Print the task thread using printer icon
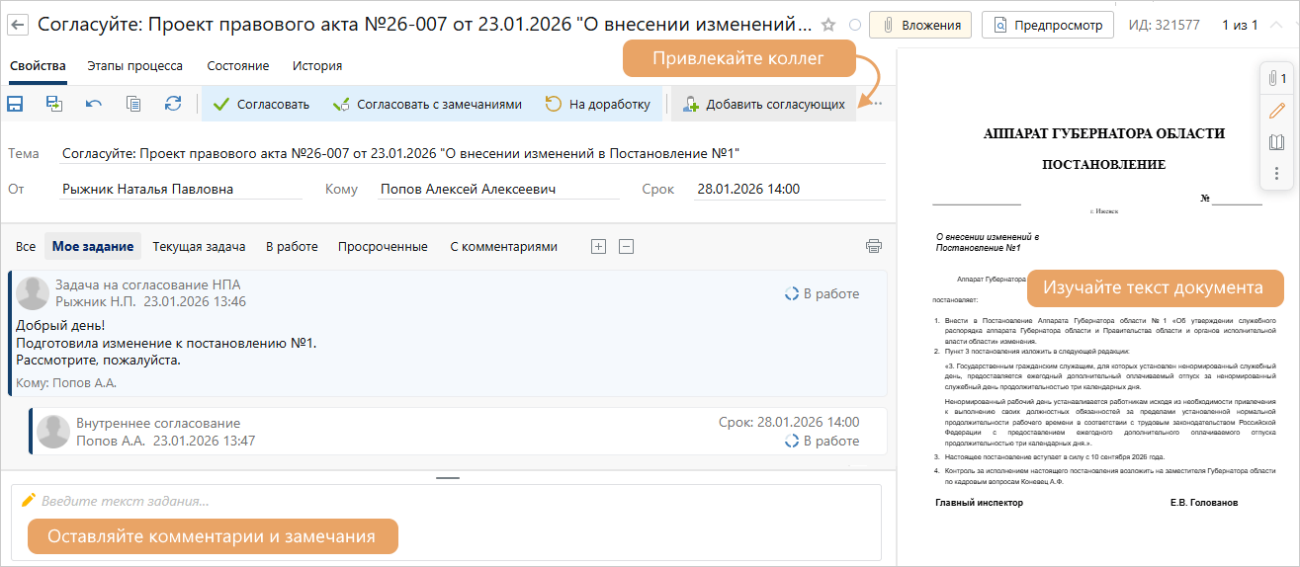Screen dimensions: 1300x567 pos(873,247)
